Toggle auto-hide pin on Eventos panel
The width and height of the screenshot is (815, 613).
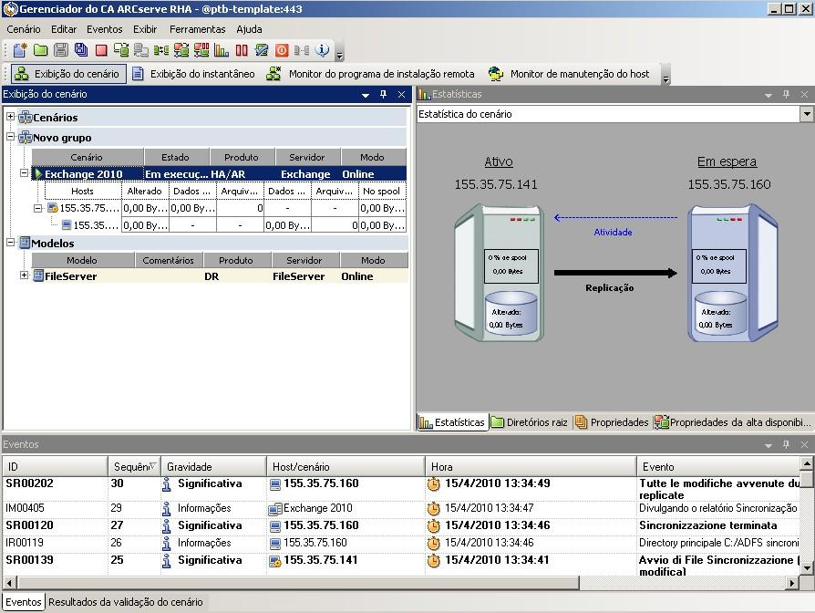786,444
